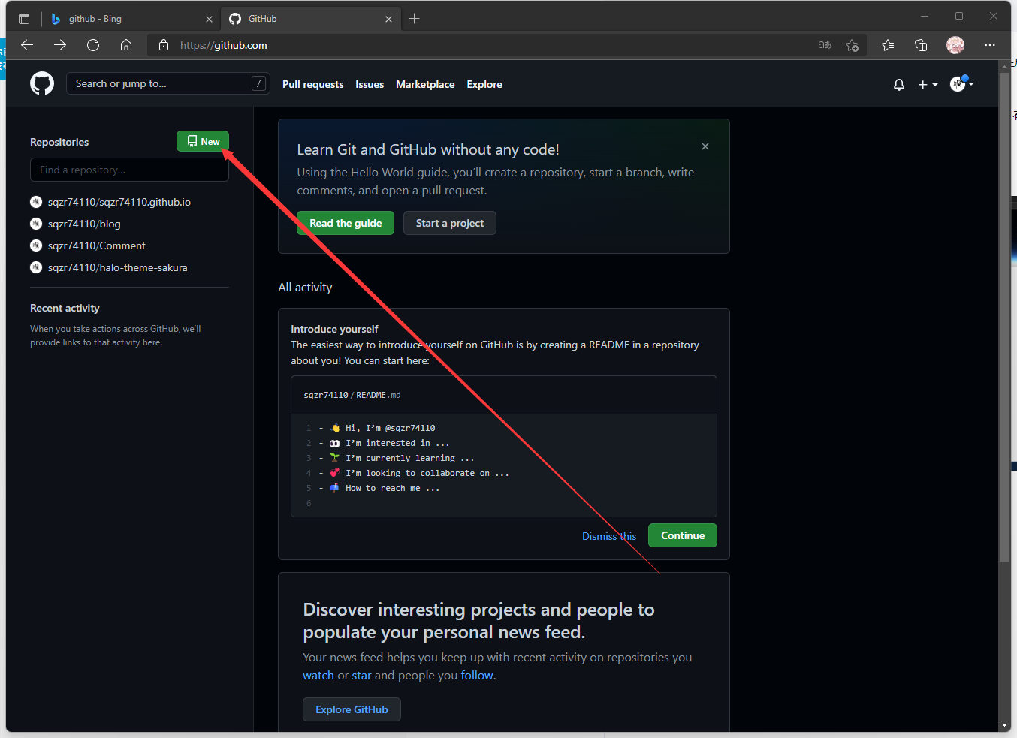
Task: Click avatar icon beside halo-theme-sakura repo
Action: pyautogui.click(x=36, y=267)
